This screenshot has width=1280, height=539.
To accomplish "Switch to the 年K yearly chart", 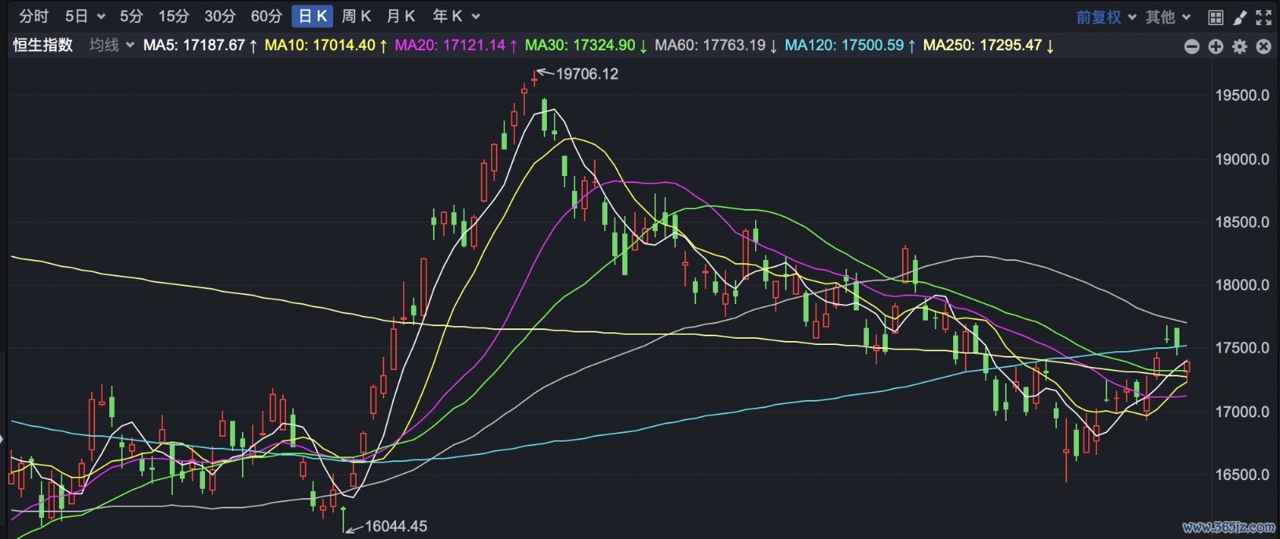I will click(x=447, y=16).
